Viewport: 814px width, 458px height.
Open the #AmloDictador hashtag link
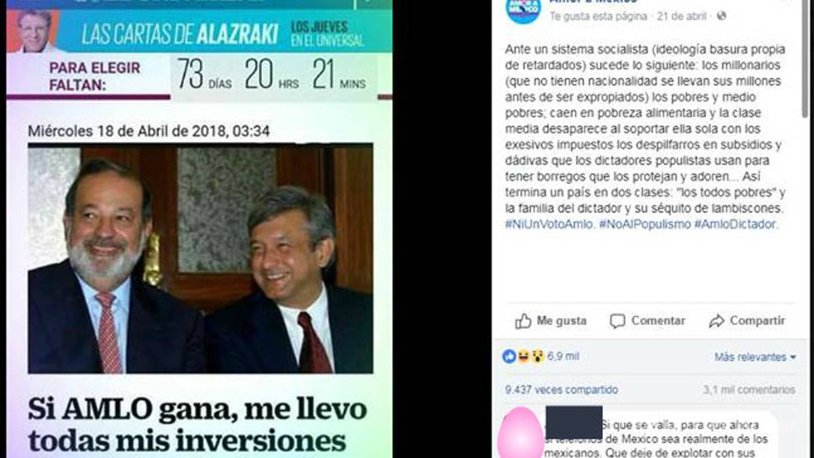tap(736, 224)
